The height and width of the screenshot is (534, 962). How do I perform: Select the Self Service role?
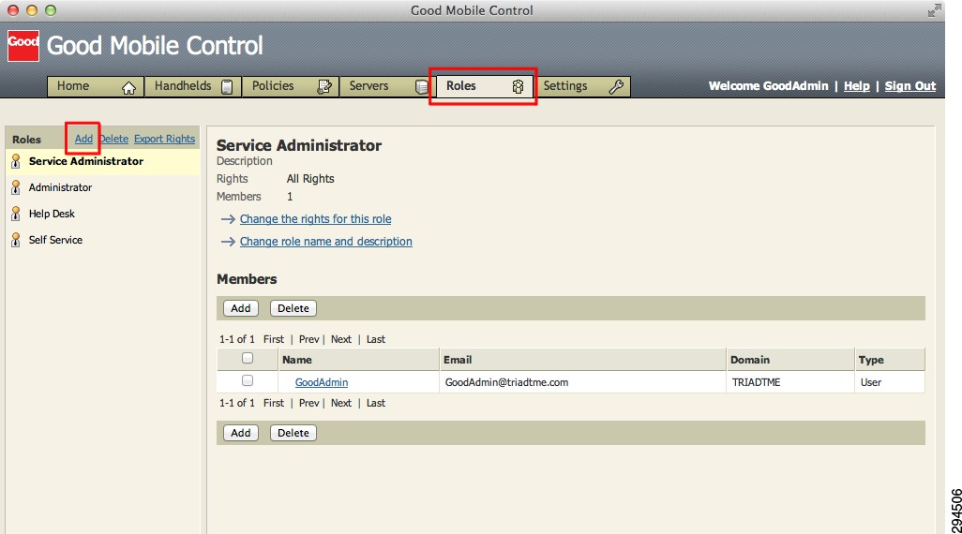(x=103, y=240)
